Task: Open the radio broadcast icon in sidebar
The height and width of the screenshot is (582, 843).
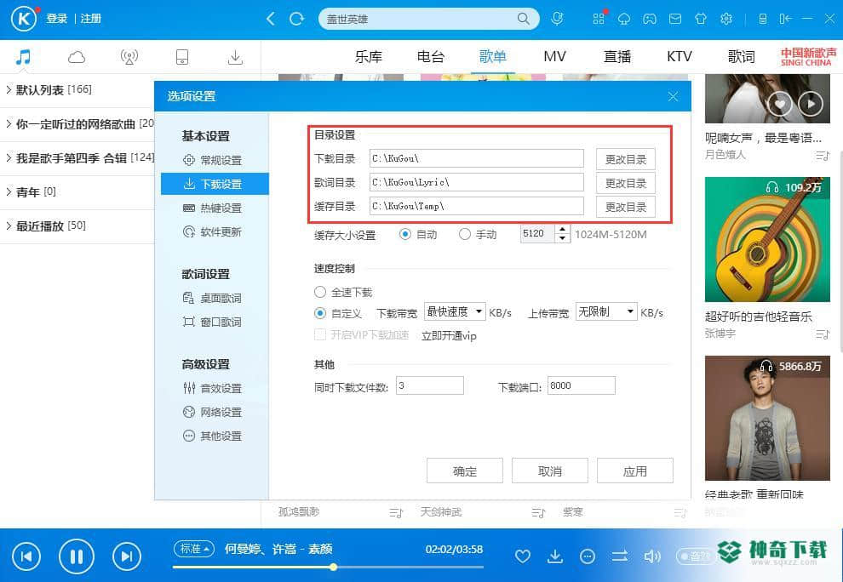Action: [x=129, y=56]
